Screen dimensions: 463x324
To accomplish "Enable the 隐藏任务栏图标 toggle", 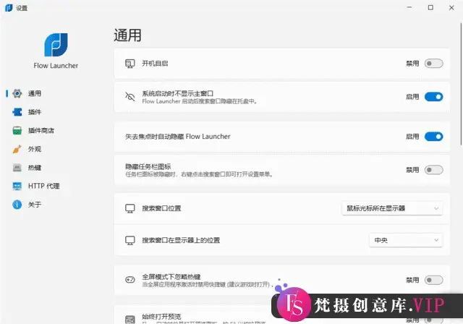I will [x=433, y=170].
